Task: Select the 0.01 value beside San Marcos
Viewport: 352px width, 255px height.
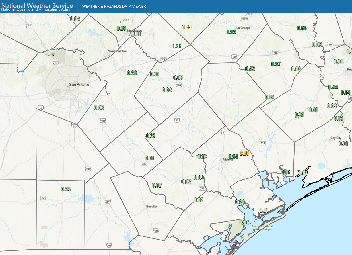Action: 136,34
